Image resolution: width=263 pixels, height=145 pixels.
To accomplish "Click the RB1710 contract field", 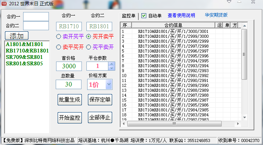I will (x=69, y=26).
